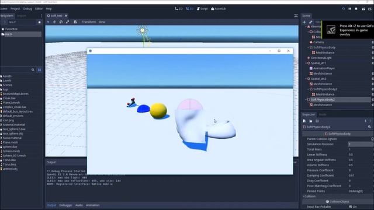Screen dimensions: 374x210
Task: Collapse the Spatial_att2 tree node
Action: [306, 79]
